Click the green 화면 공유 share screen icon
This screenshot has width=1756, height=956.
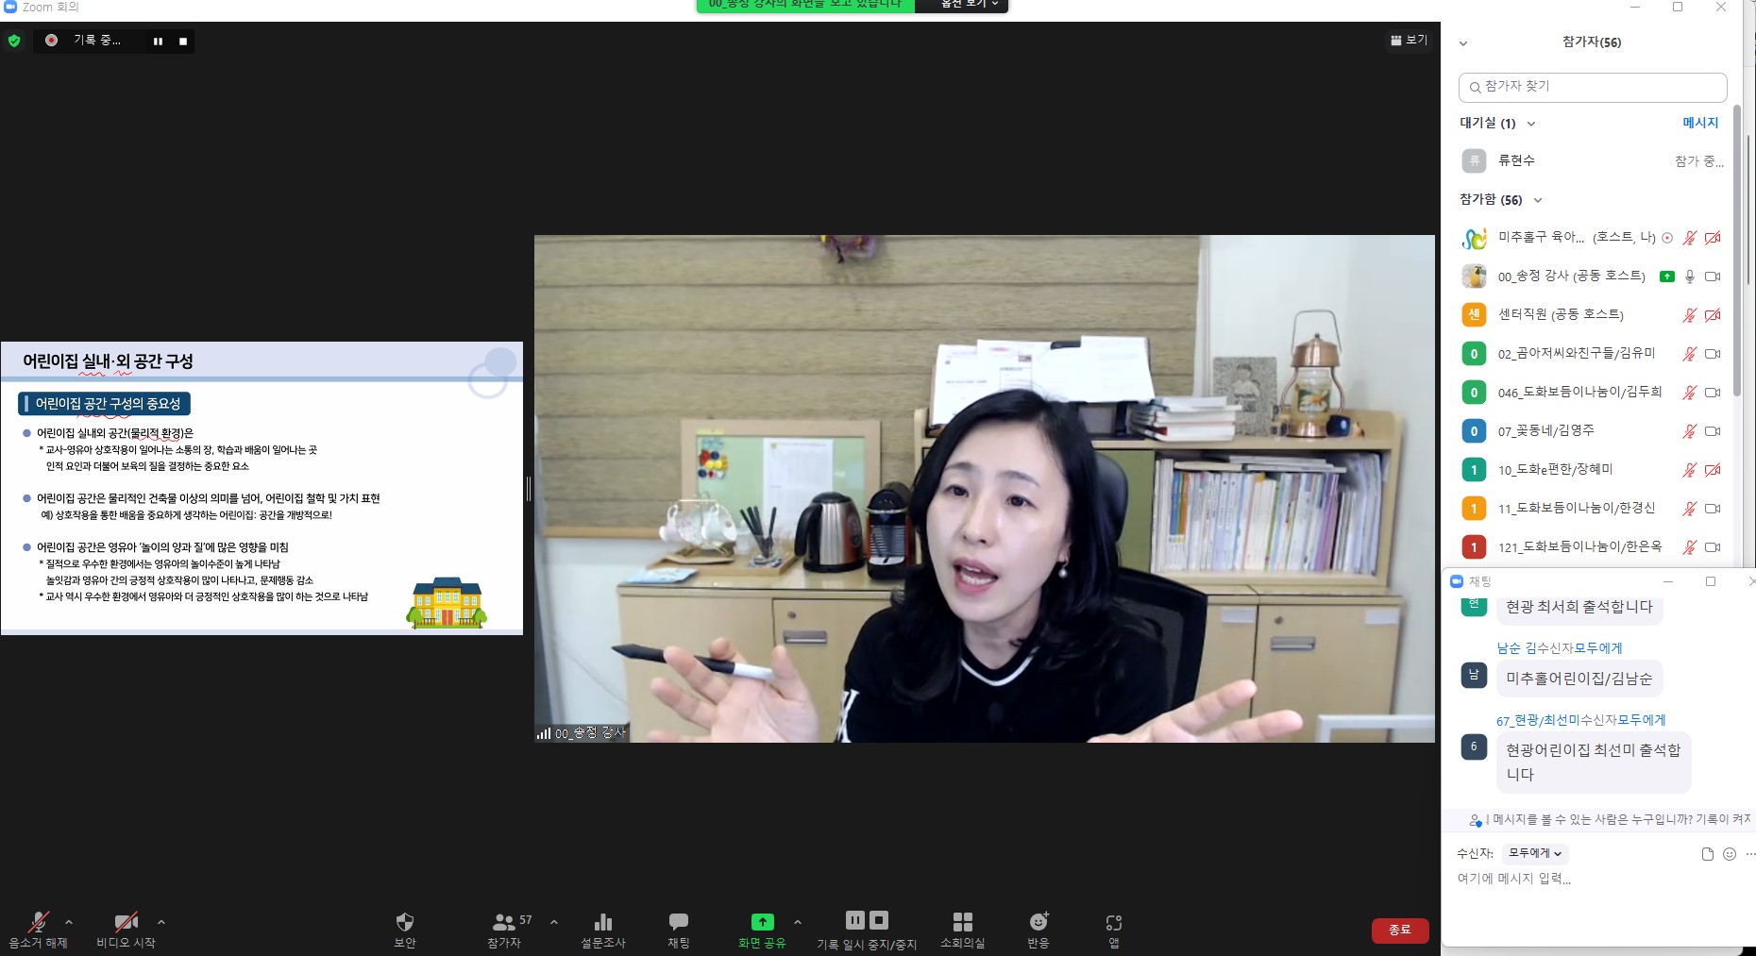[x=762, y=922]
